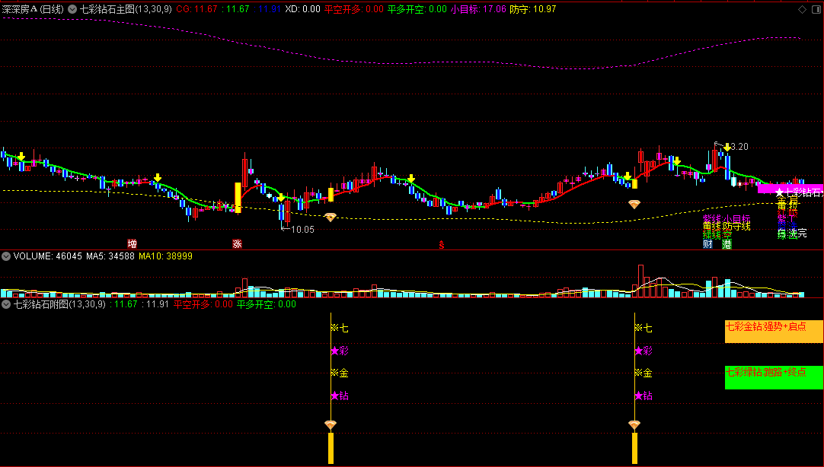Click 平空开多: 0.00 in main chart header
The image size is (824, 467).
tap(353, 9)
